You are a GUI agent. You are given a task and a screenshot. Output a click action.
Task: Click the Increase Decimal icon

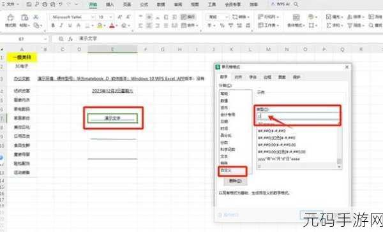point(239,25)
